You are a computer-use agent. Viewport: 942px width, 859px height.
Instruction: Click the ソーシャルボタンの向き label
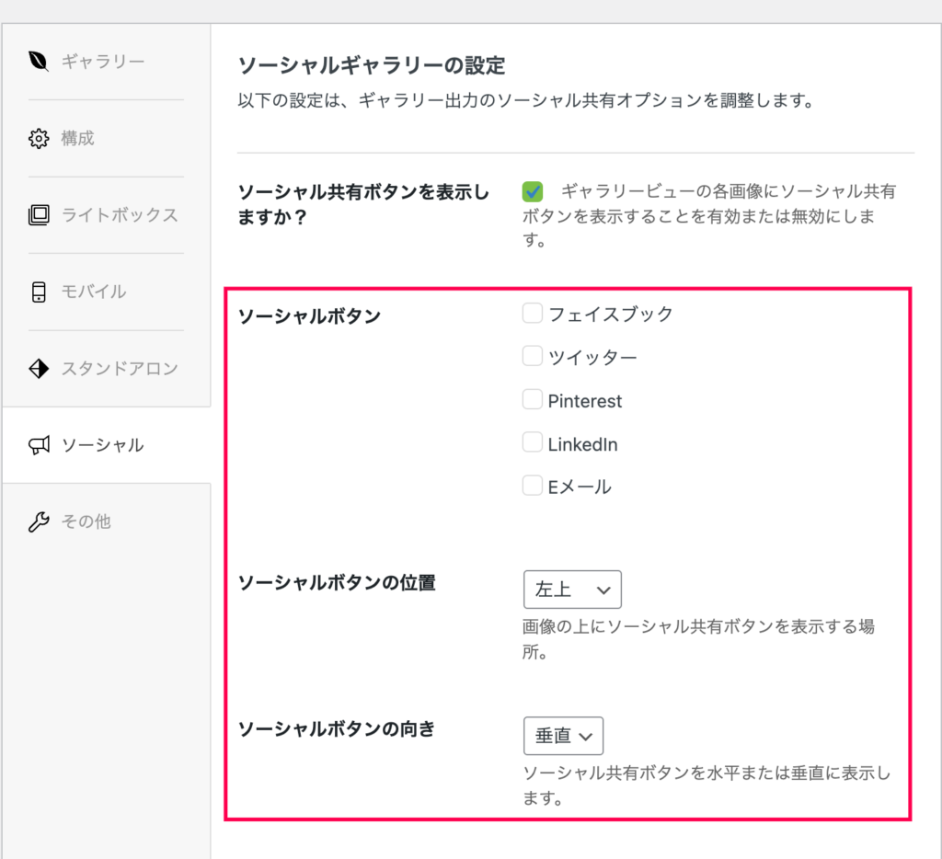pyautogui.click(x=337, y=729)
